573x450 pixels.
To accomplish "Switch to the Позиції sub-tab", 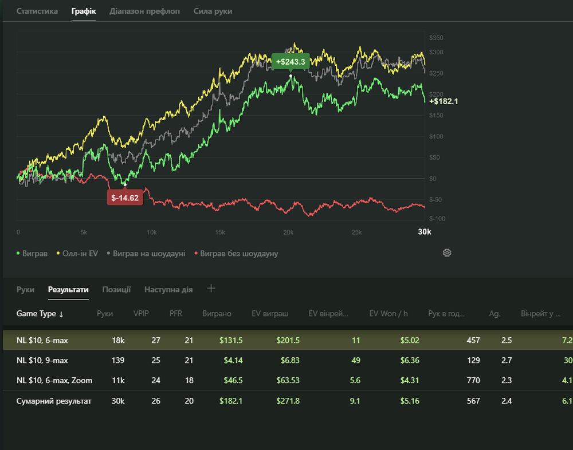I will pyautogui.click(x=116, y=290).
